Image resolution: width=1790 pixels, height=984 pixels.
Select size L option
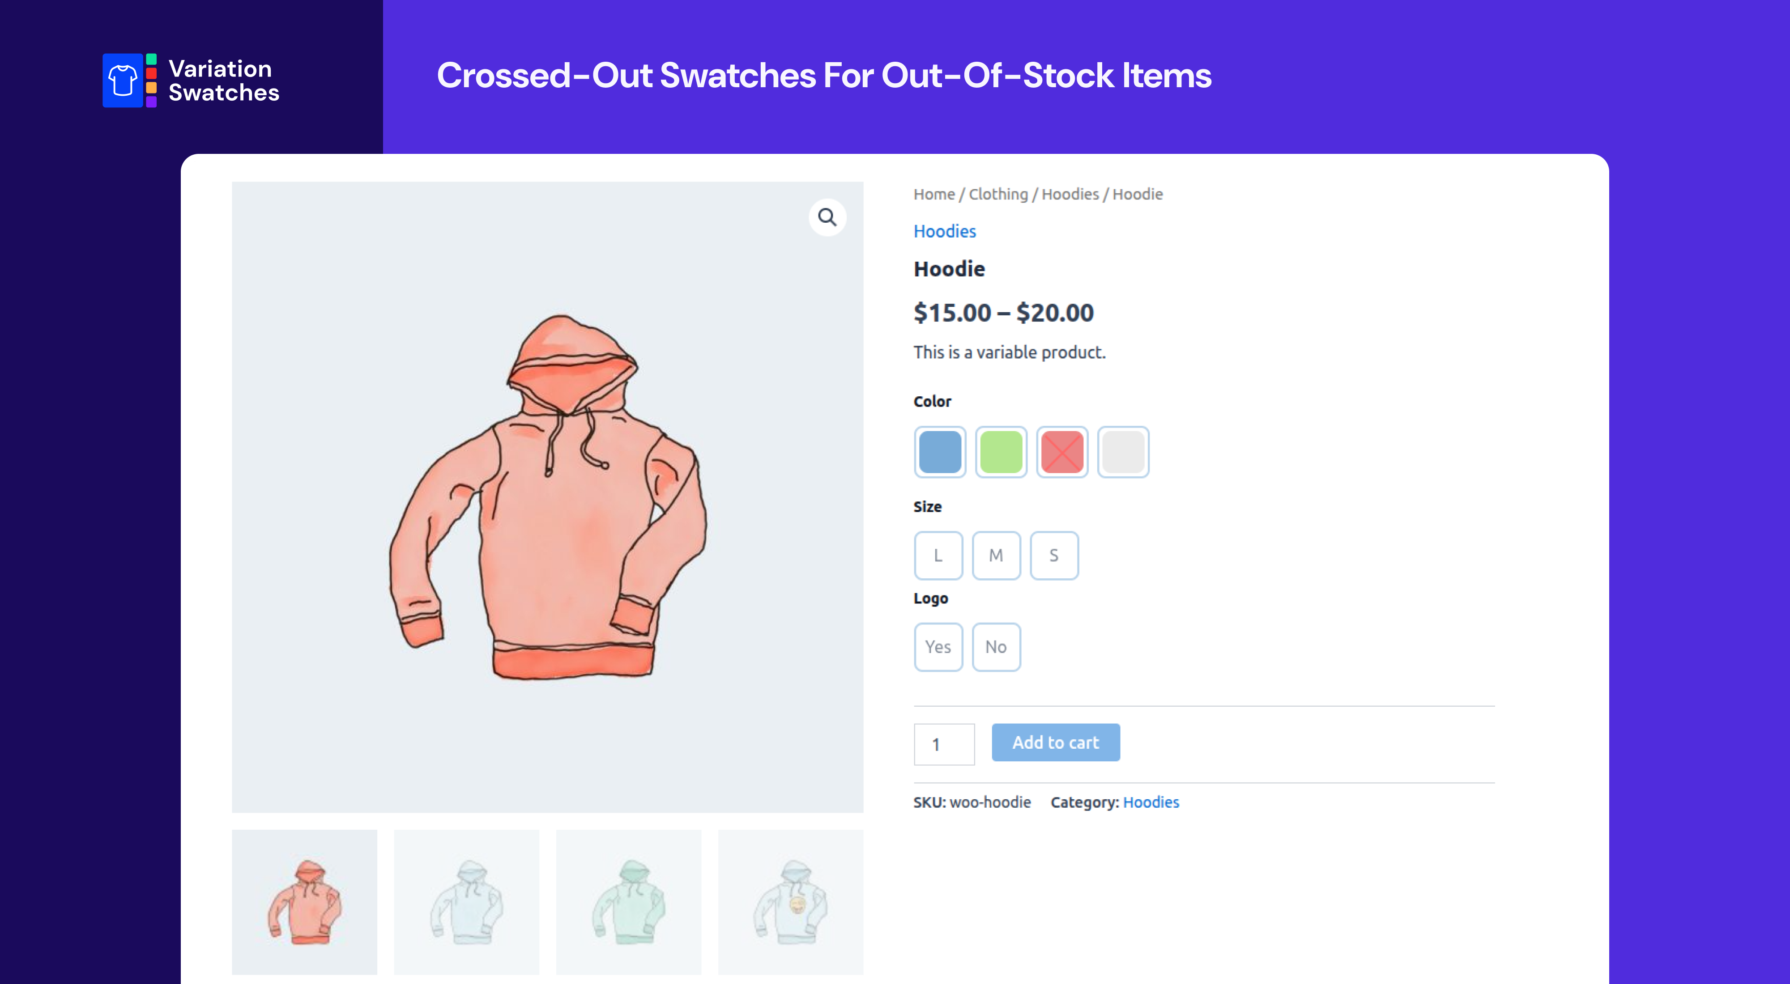[938, 556]
